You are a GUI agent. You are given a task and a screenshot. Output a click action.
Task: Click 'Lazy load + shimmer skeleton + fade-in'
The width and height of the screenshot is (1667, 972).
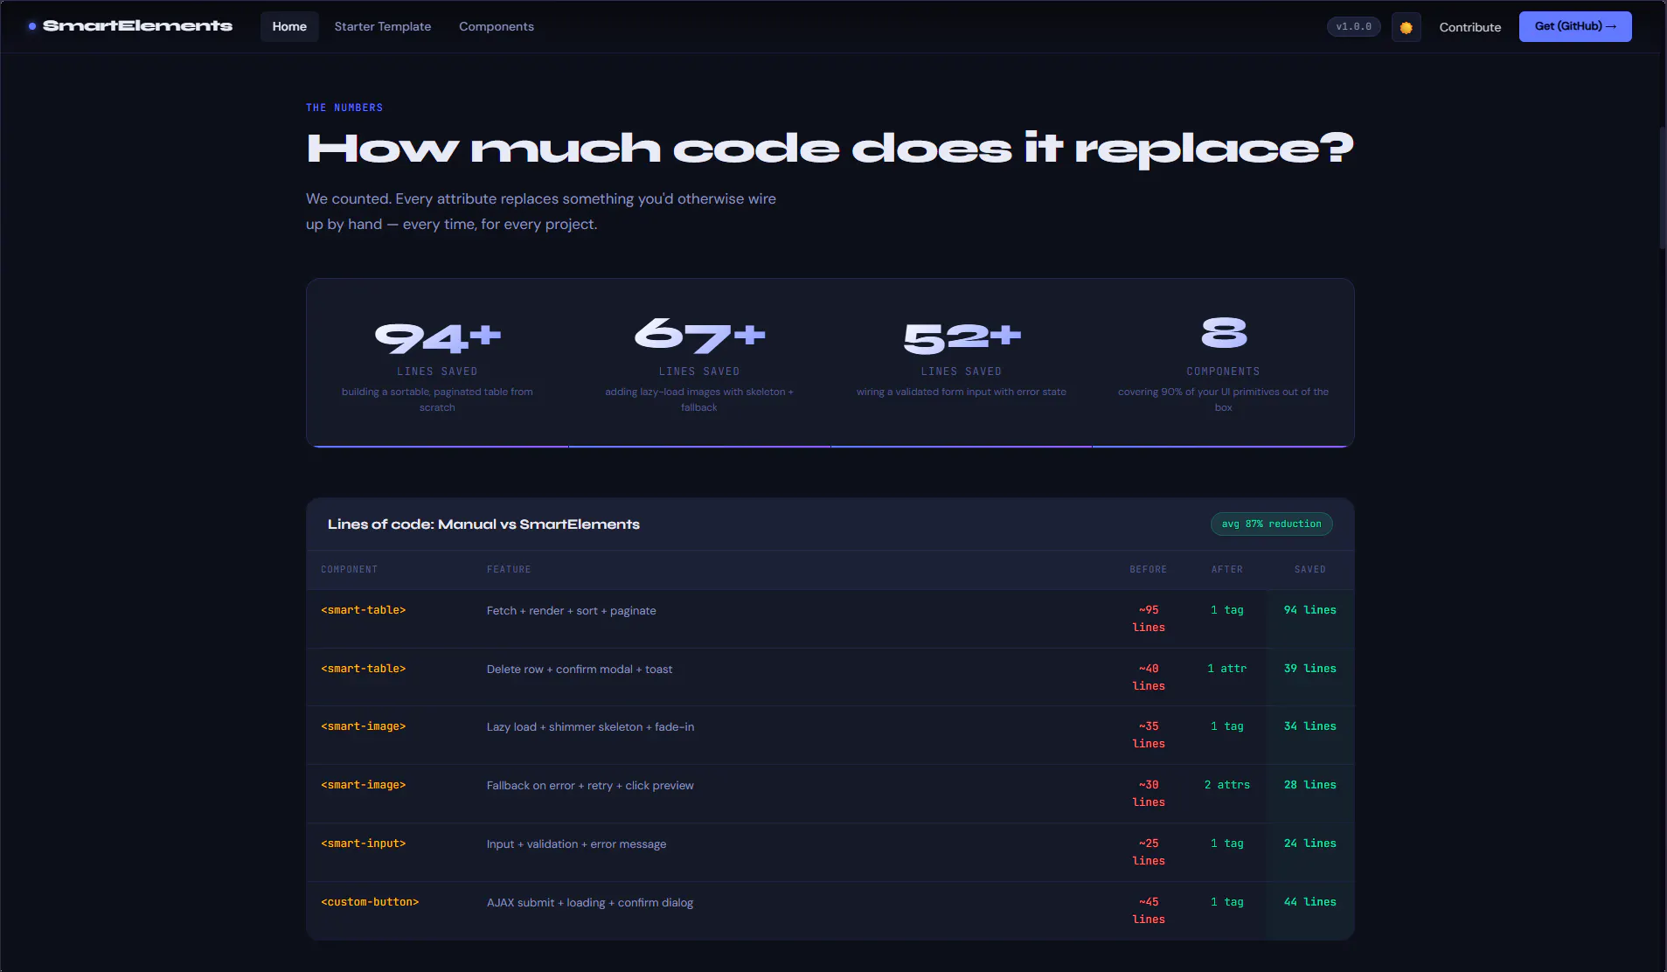click(591, 726)
